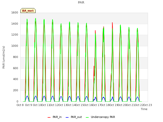The width and height of the screenshot is (163, 122).
Task: Click the 400 y-axis tick label
Action: click(16, 79)
